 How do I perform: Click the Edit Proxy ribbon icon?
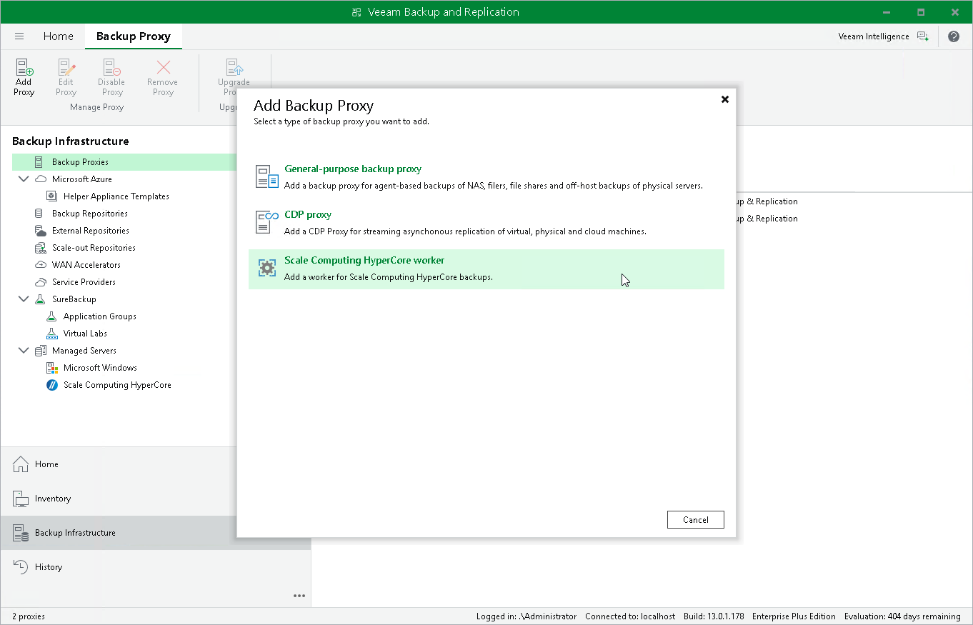[66, 68]
